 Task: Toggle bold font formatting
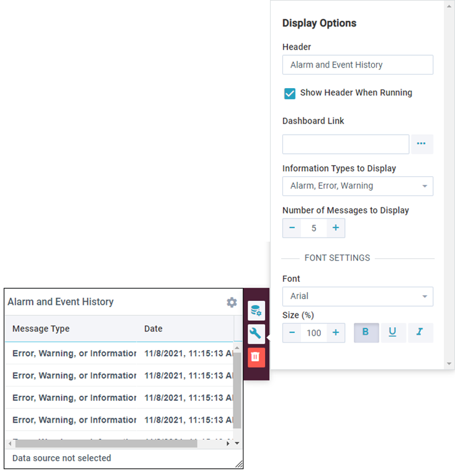366,333
